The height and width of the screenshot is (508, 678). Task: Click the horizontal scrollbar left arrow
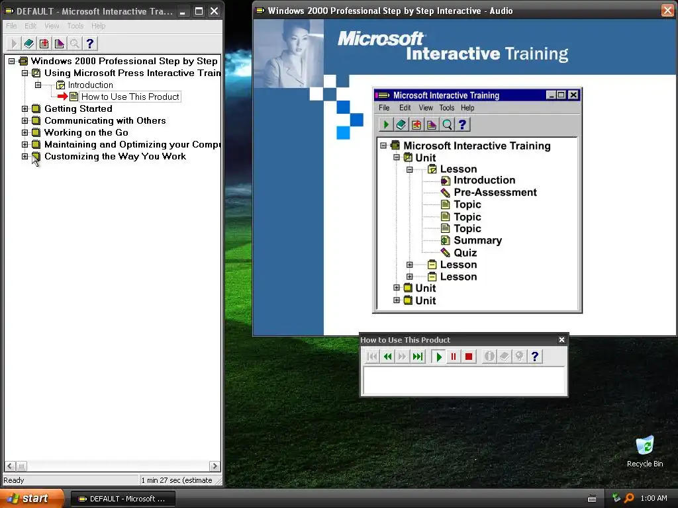(10, 466)
